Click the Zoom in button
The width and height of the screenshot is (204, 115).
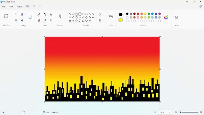[x=201, y=112]
